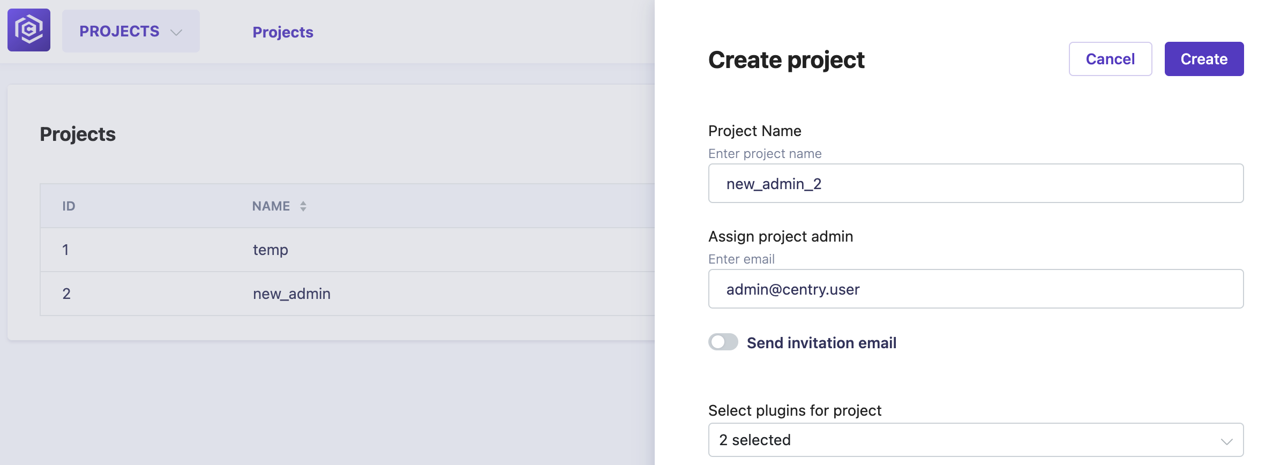Focus the Assign project admin email field
Viewport: 1273px width, 465px height.
point(976,289)
